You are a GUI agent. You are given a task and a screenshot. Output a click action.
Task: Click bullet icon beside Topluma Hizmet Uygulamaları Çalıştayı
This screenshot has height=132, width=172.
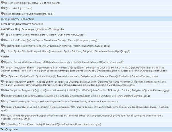coord(2,34)
